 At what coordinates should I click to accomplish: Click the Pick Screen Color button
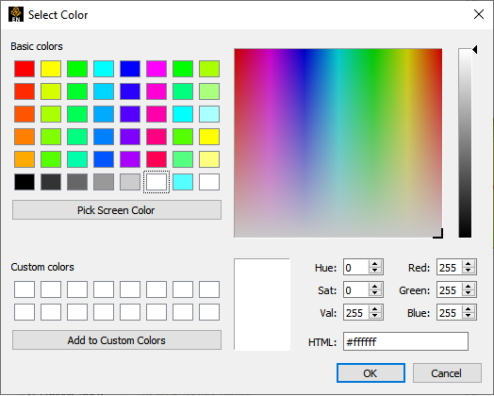(x=117, y=210)
